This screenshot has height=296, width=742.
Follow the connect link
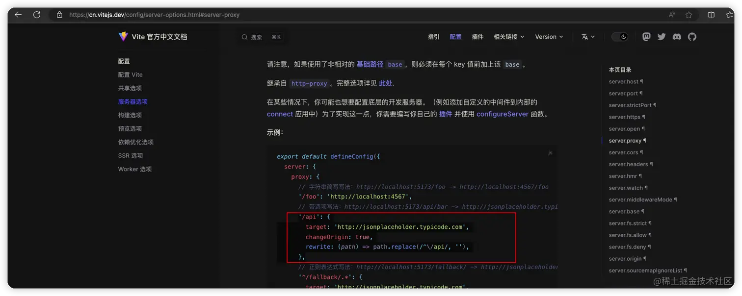pos(280,114)
